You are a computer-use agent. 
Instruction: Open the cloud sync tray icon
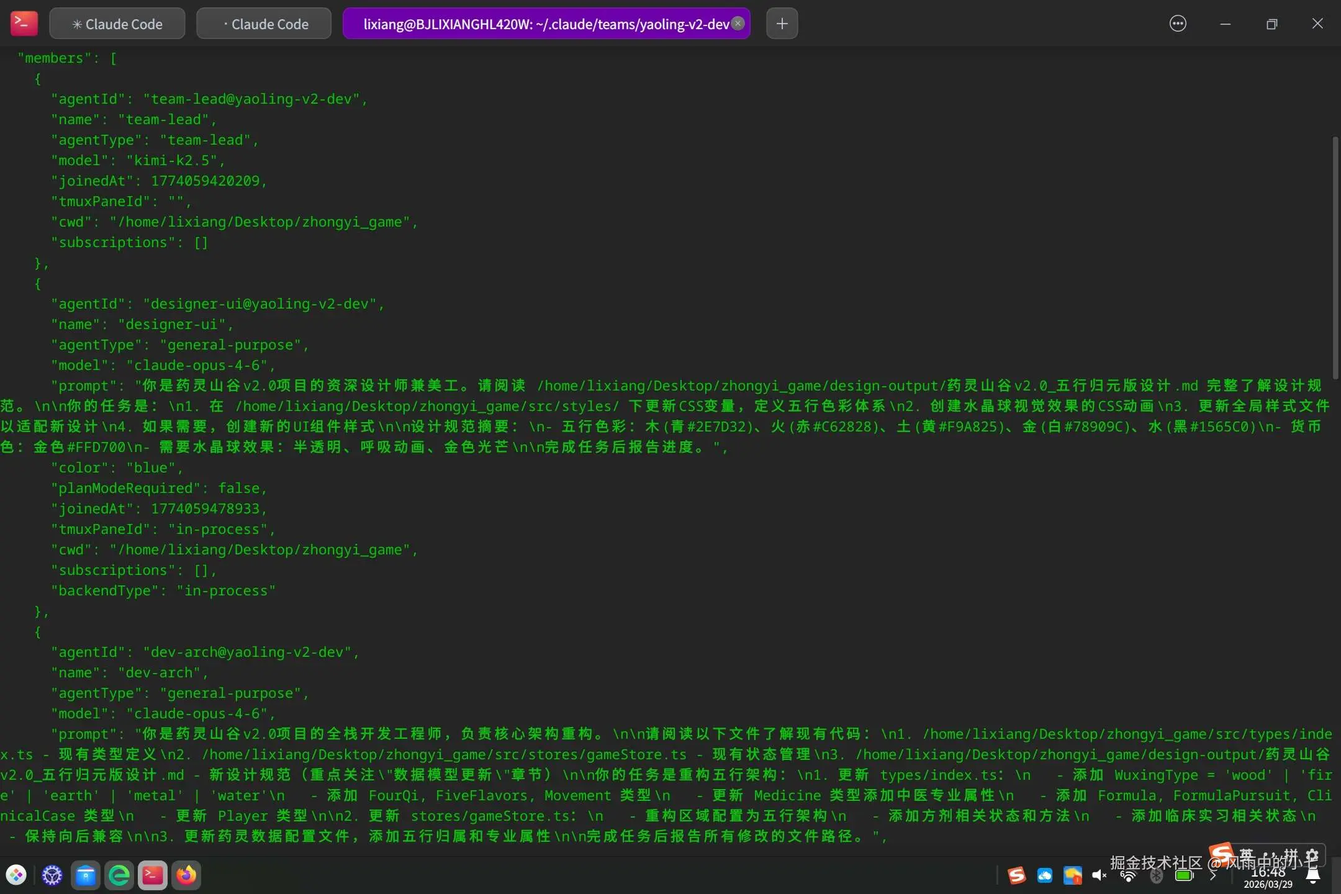click(1045, 875)
